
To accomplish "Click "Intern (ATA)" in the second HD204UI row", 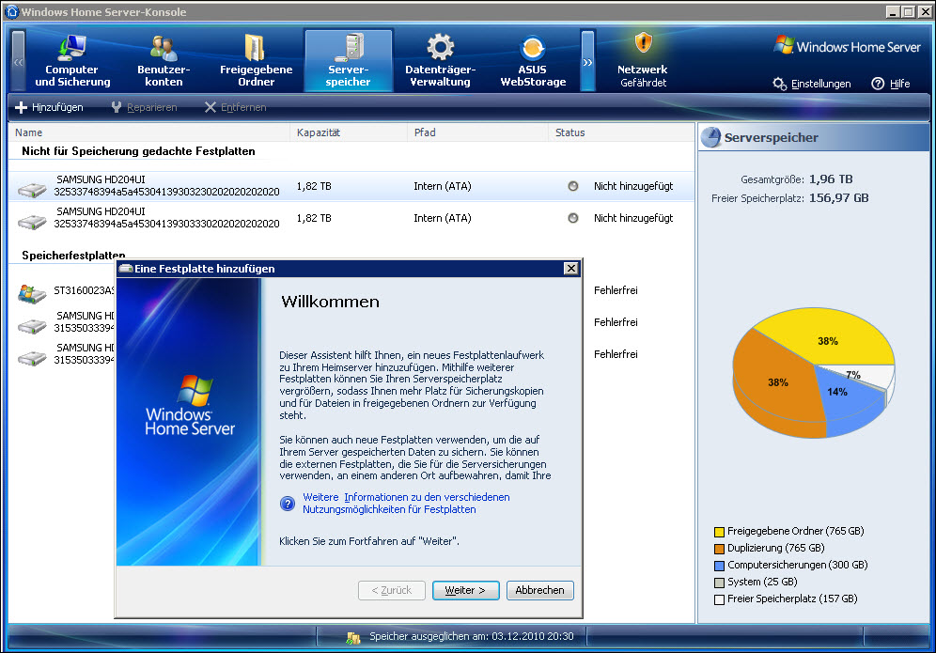I will [443, 218].
